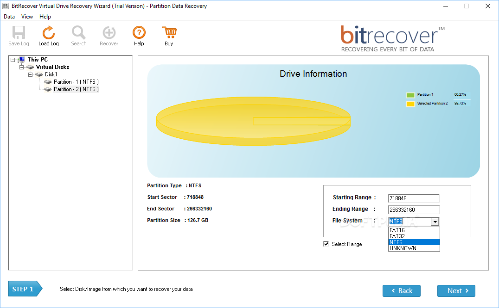Click the Disk1 drive icon
This screenshot has width=499, height=308.
click(x=39, y=74)
